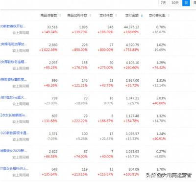Click the 支付转化率 column header
The height and width of the screenshot is (182, 196).
[157, 15]
